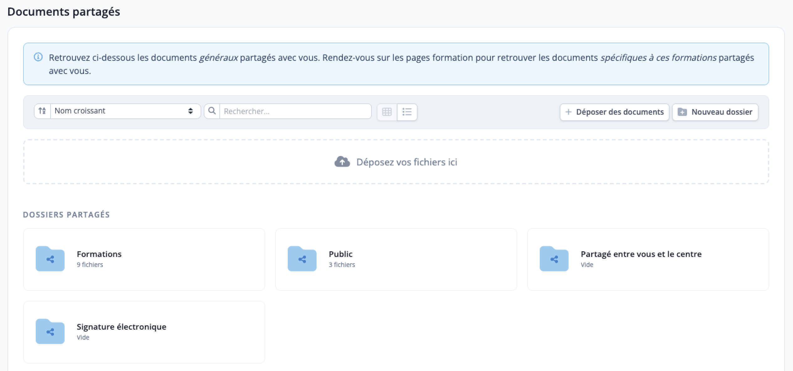Click the info icon in the blue banner
This screenshot has height=371, width=793.
(38, 57)
